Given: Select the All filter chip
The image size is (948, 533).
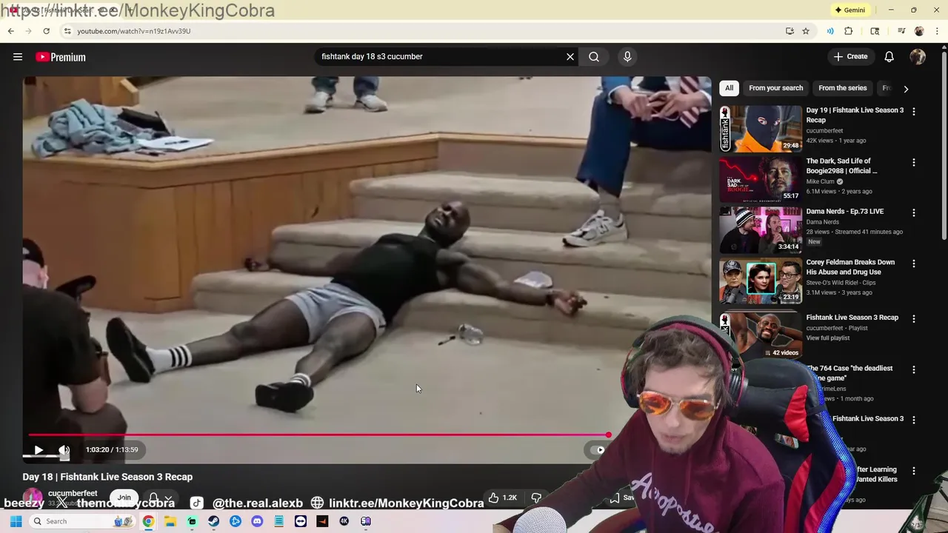Looking at the screenshot, I should tap(729, 88).
